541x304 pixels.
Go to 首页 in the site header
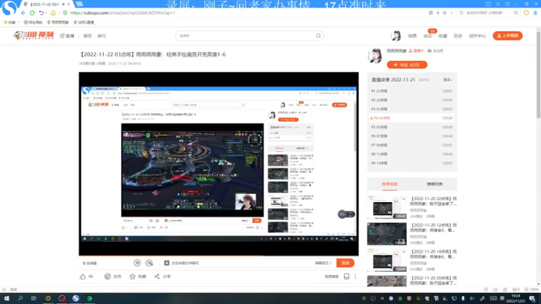point(88,36)
